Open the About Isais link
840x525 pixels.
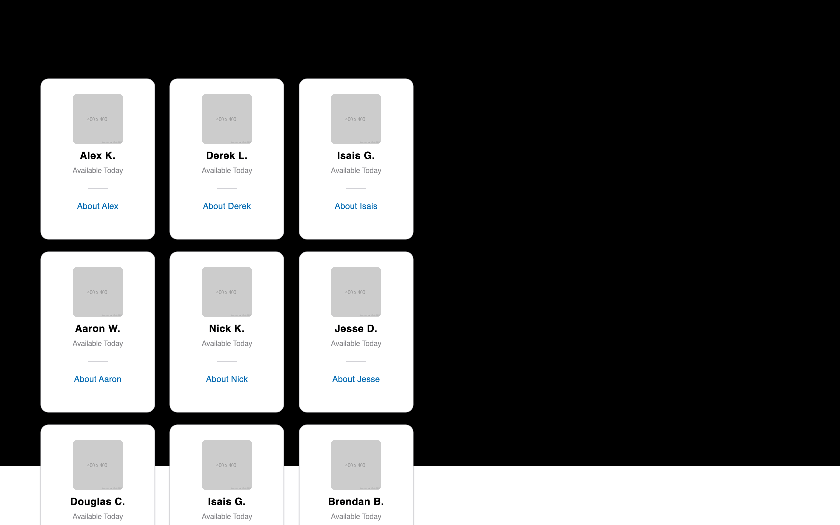pos(356,206)
